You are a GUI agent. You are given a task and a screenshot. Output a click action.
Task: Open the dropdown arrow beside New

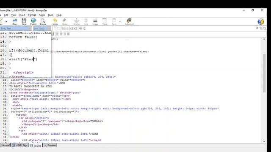6,22
